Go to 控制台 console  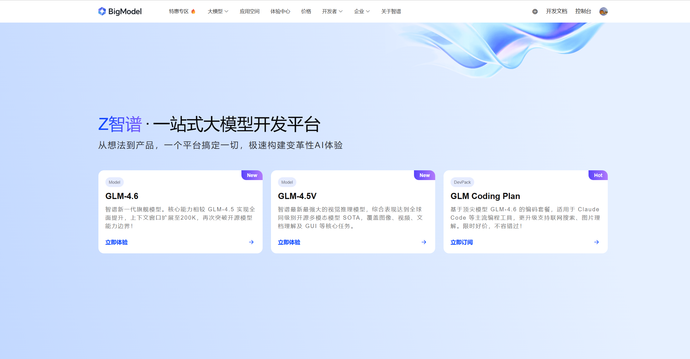point(583,11)
